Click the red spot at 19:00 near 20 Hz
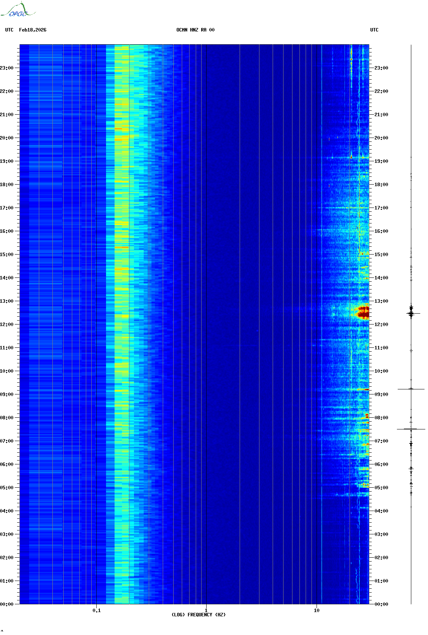The height and width of the screenshot is (635, 428). click(x=351, y=157)
